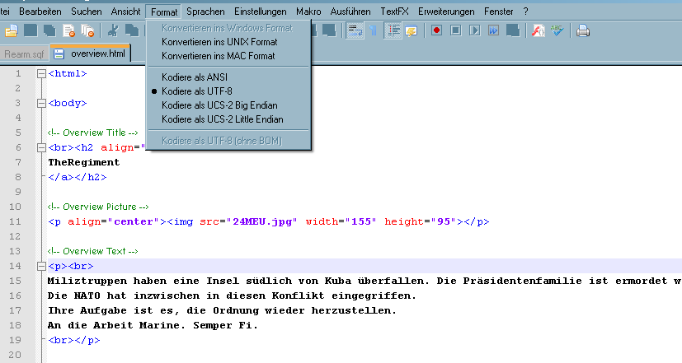Open the Fenster menu
682x363 pixels.
coord(498,12)
